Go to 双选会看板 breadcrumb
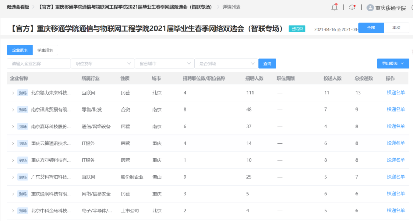413x221 pixels. (18, 7)
